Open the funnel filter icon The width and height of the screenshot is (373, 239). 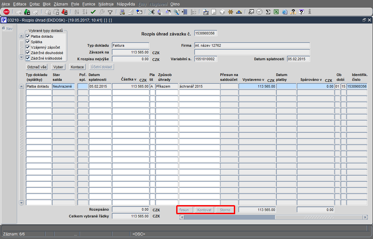point(110,12)
